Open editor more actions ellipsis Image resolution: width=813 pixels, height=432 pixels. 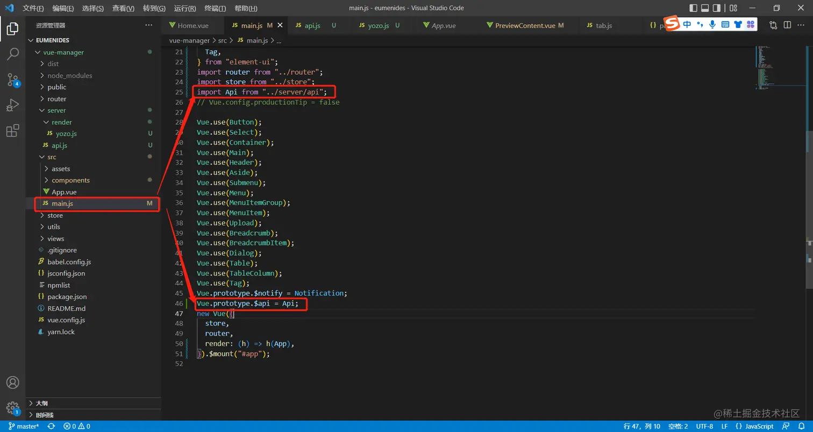point(801,25)
